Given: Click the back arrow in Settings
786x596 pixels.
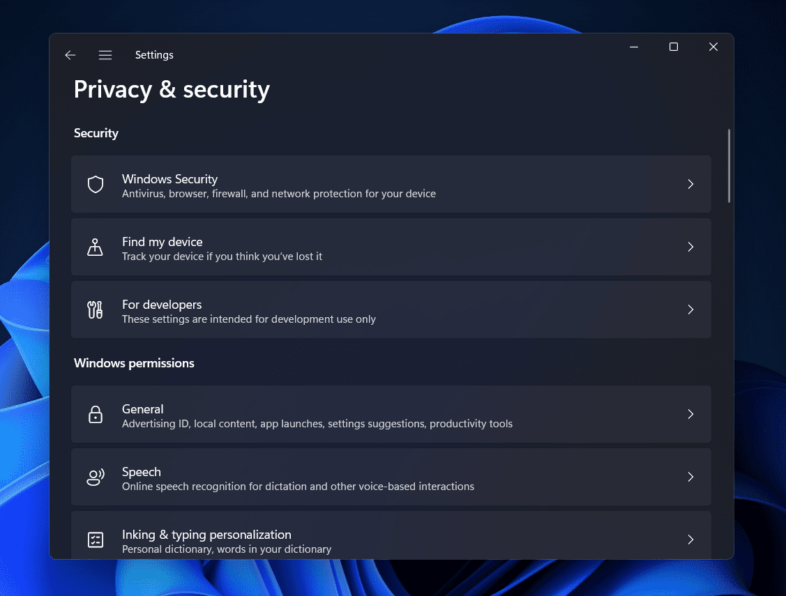Looking at the screenshot, I should 70,55.
